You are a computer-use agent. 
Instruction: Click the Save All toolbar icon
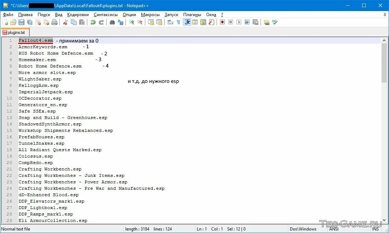click(30, 22)
